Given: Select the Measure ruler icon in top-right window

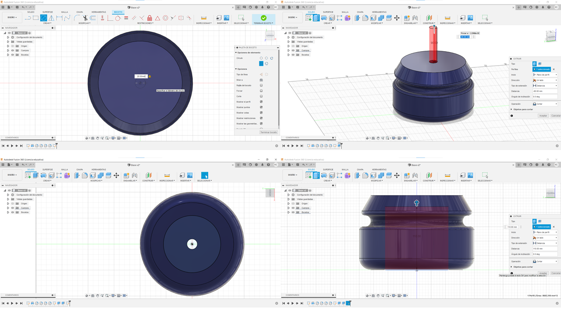Looking at the screenshot, I should pyautogui.click(x=447, y=18).
